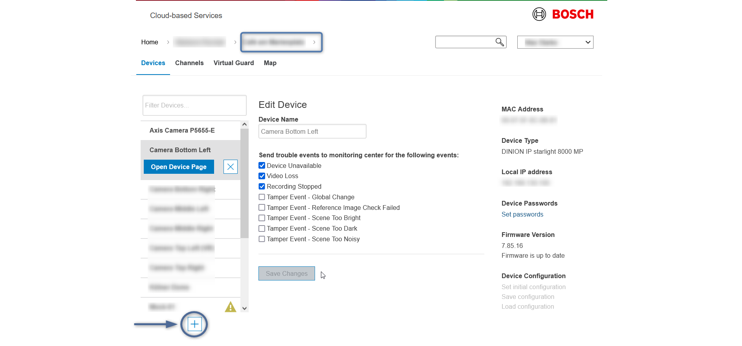Click the device list scroll down arrow
This screenshot has height=346, width=742.
click(244, 308)
